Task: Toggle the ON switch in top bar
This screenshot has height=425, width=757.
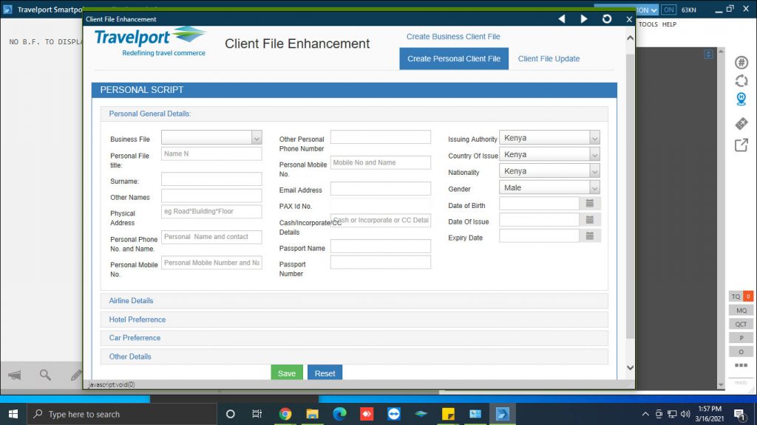Action: (668, 10)
